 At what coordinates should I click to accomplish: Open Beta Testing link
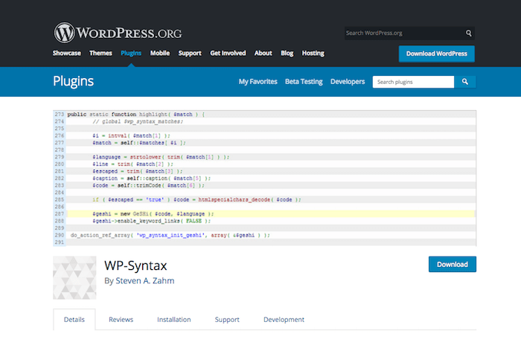(304, 82)
